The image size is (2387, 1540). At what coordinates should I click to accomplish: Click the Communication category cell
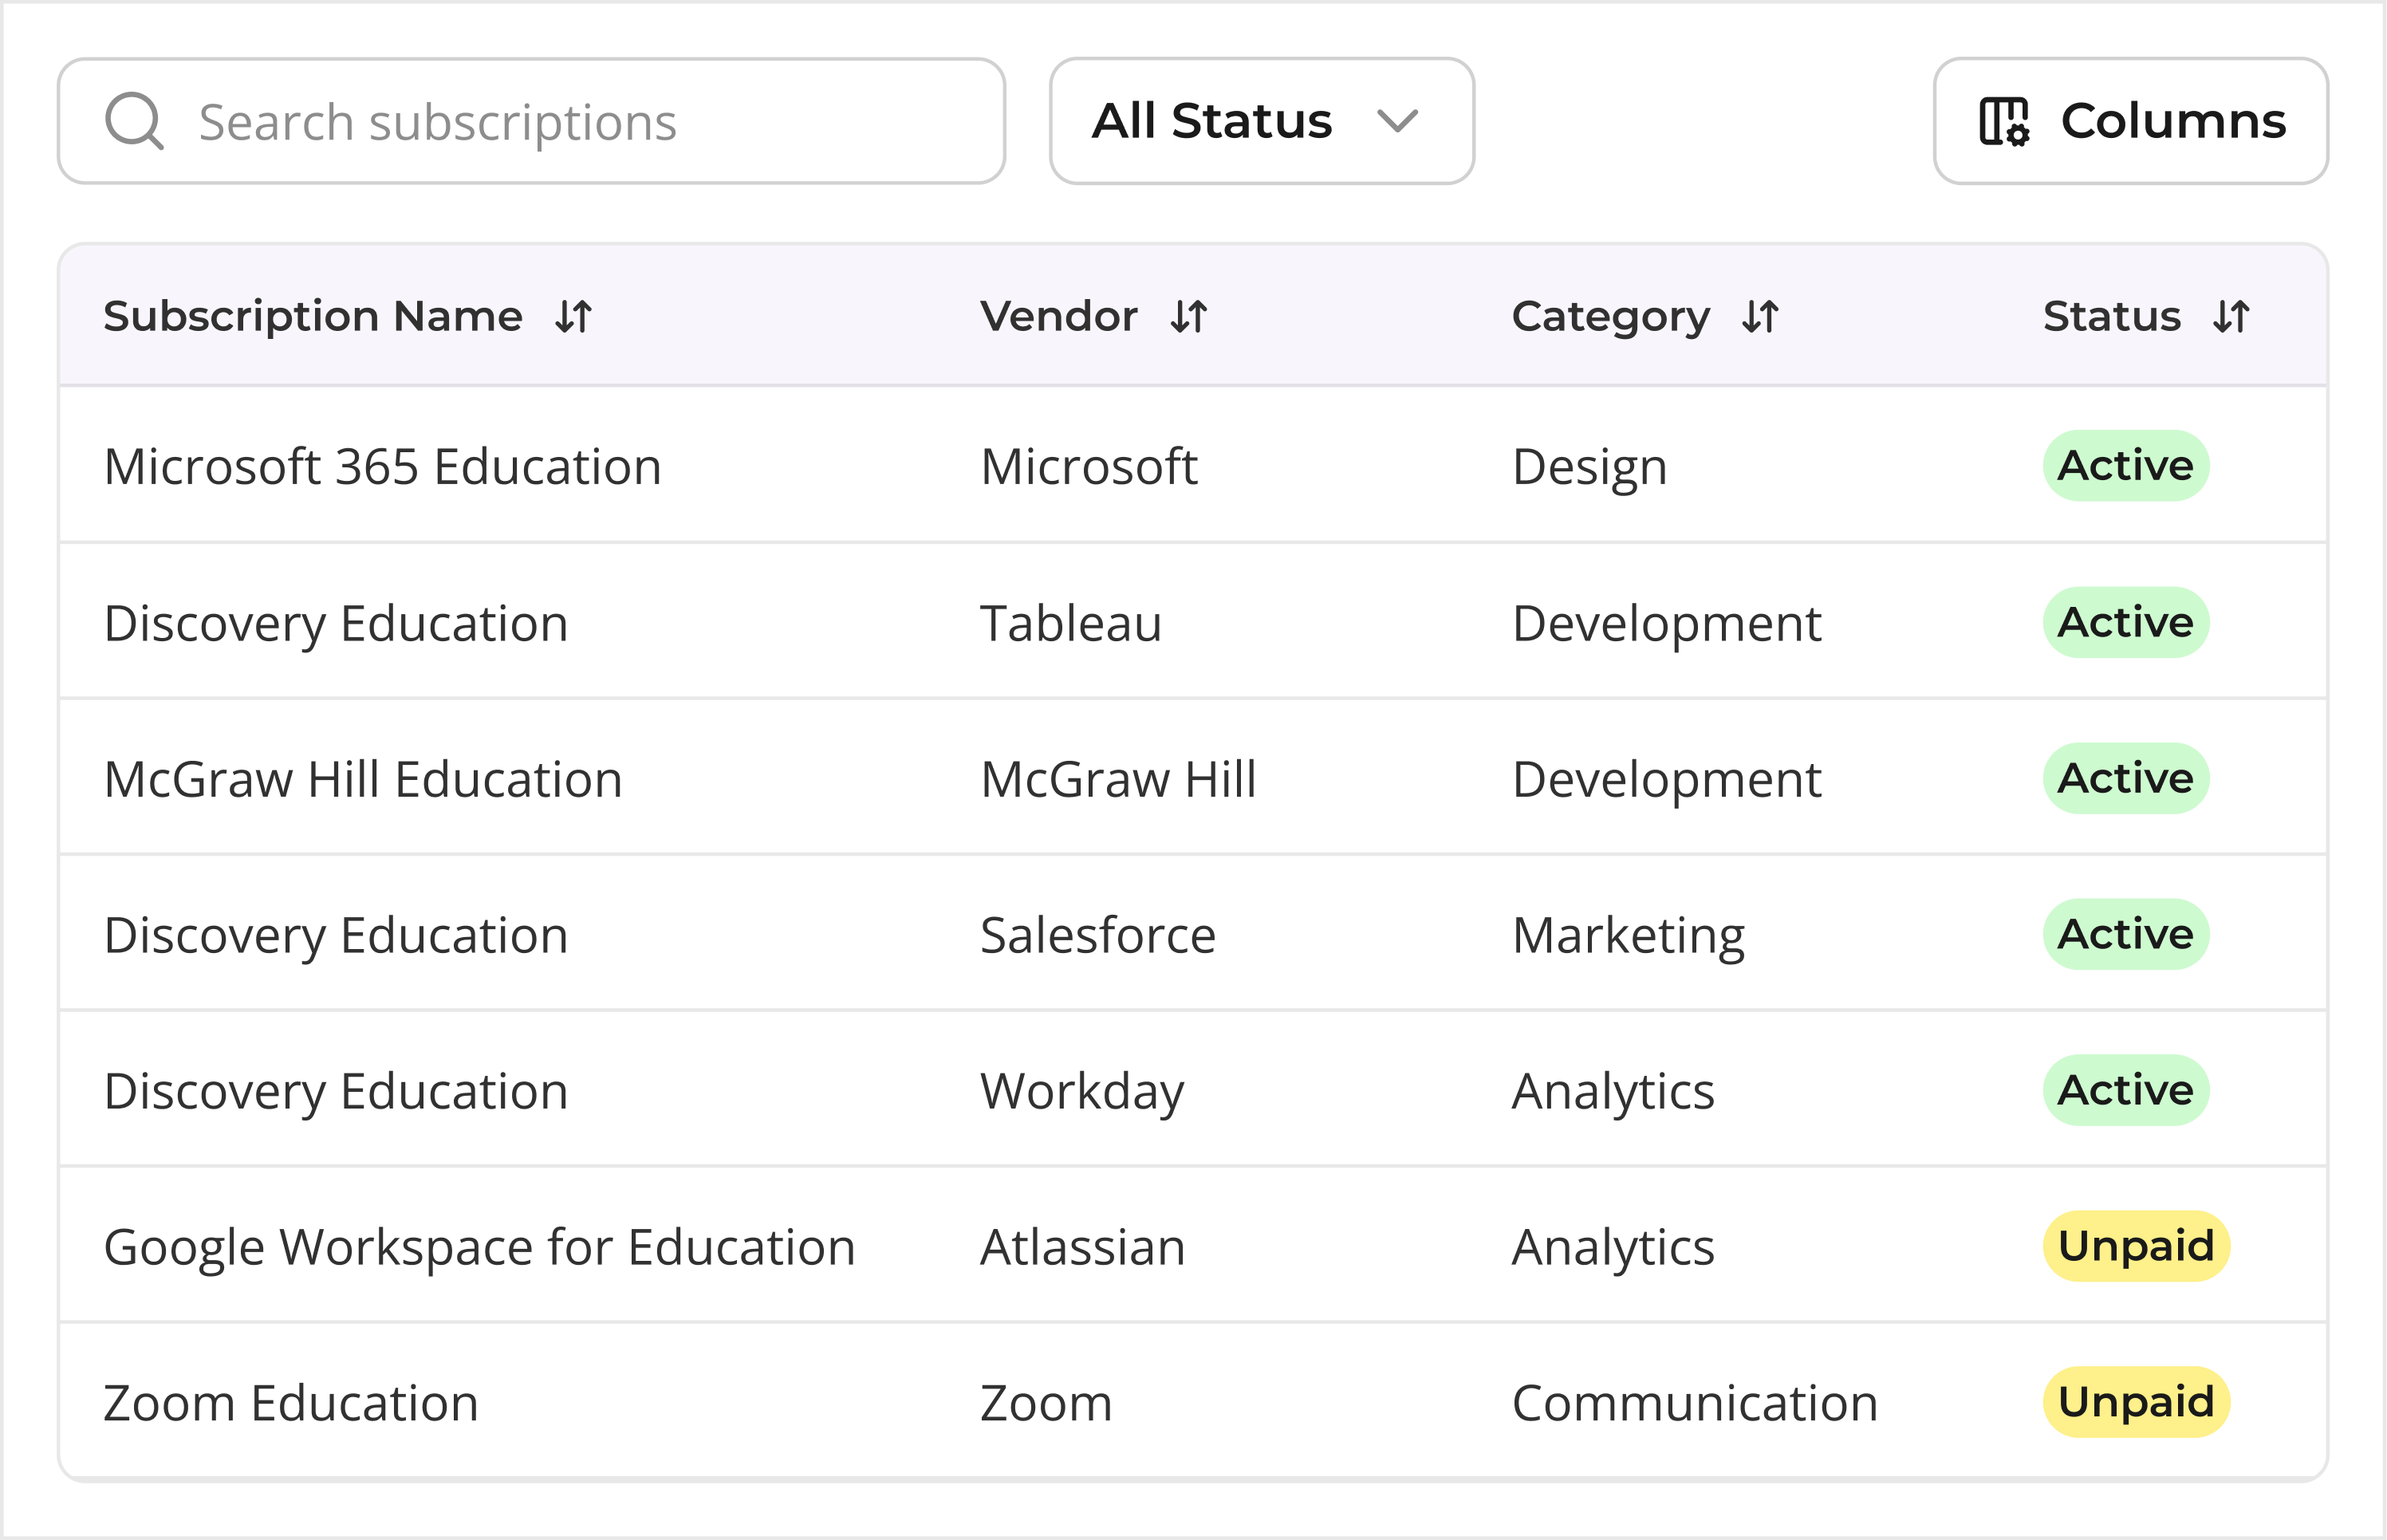[x=1695, y=1403]
